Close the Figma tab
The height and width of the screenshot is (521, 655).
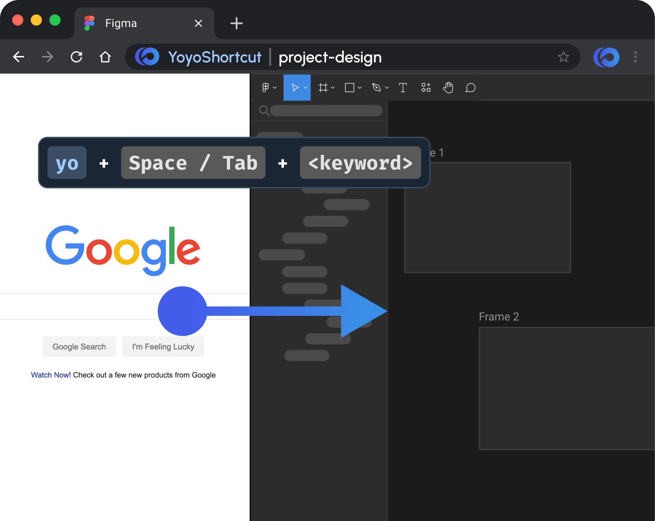click(199, 23)
